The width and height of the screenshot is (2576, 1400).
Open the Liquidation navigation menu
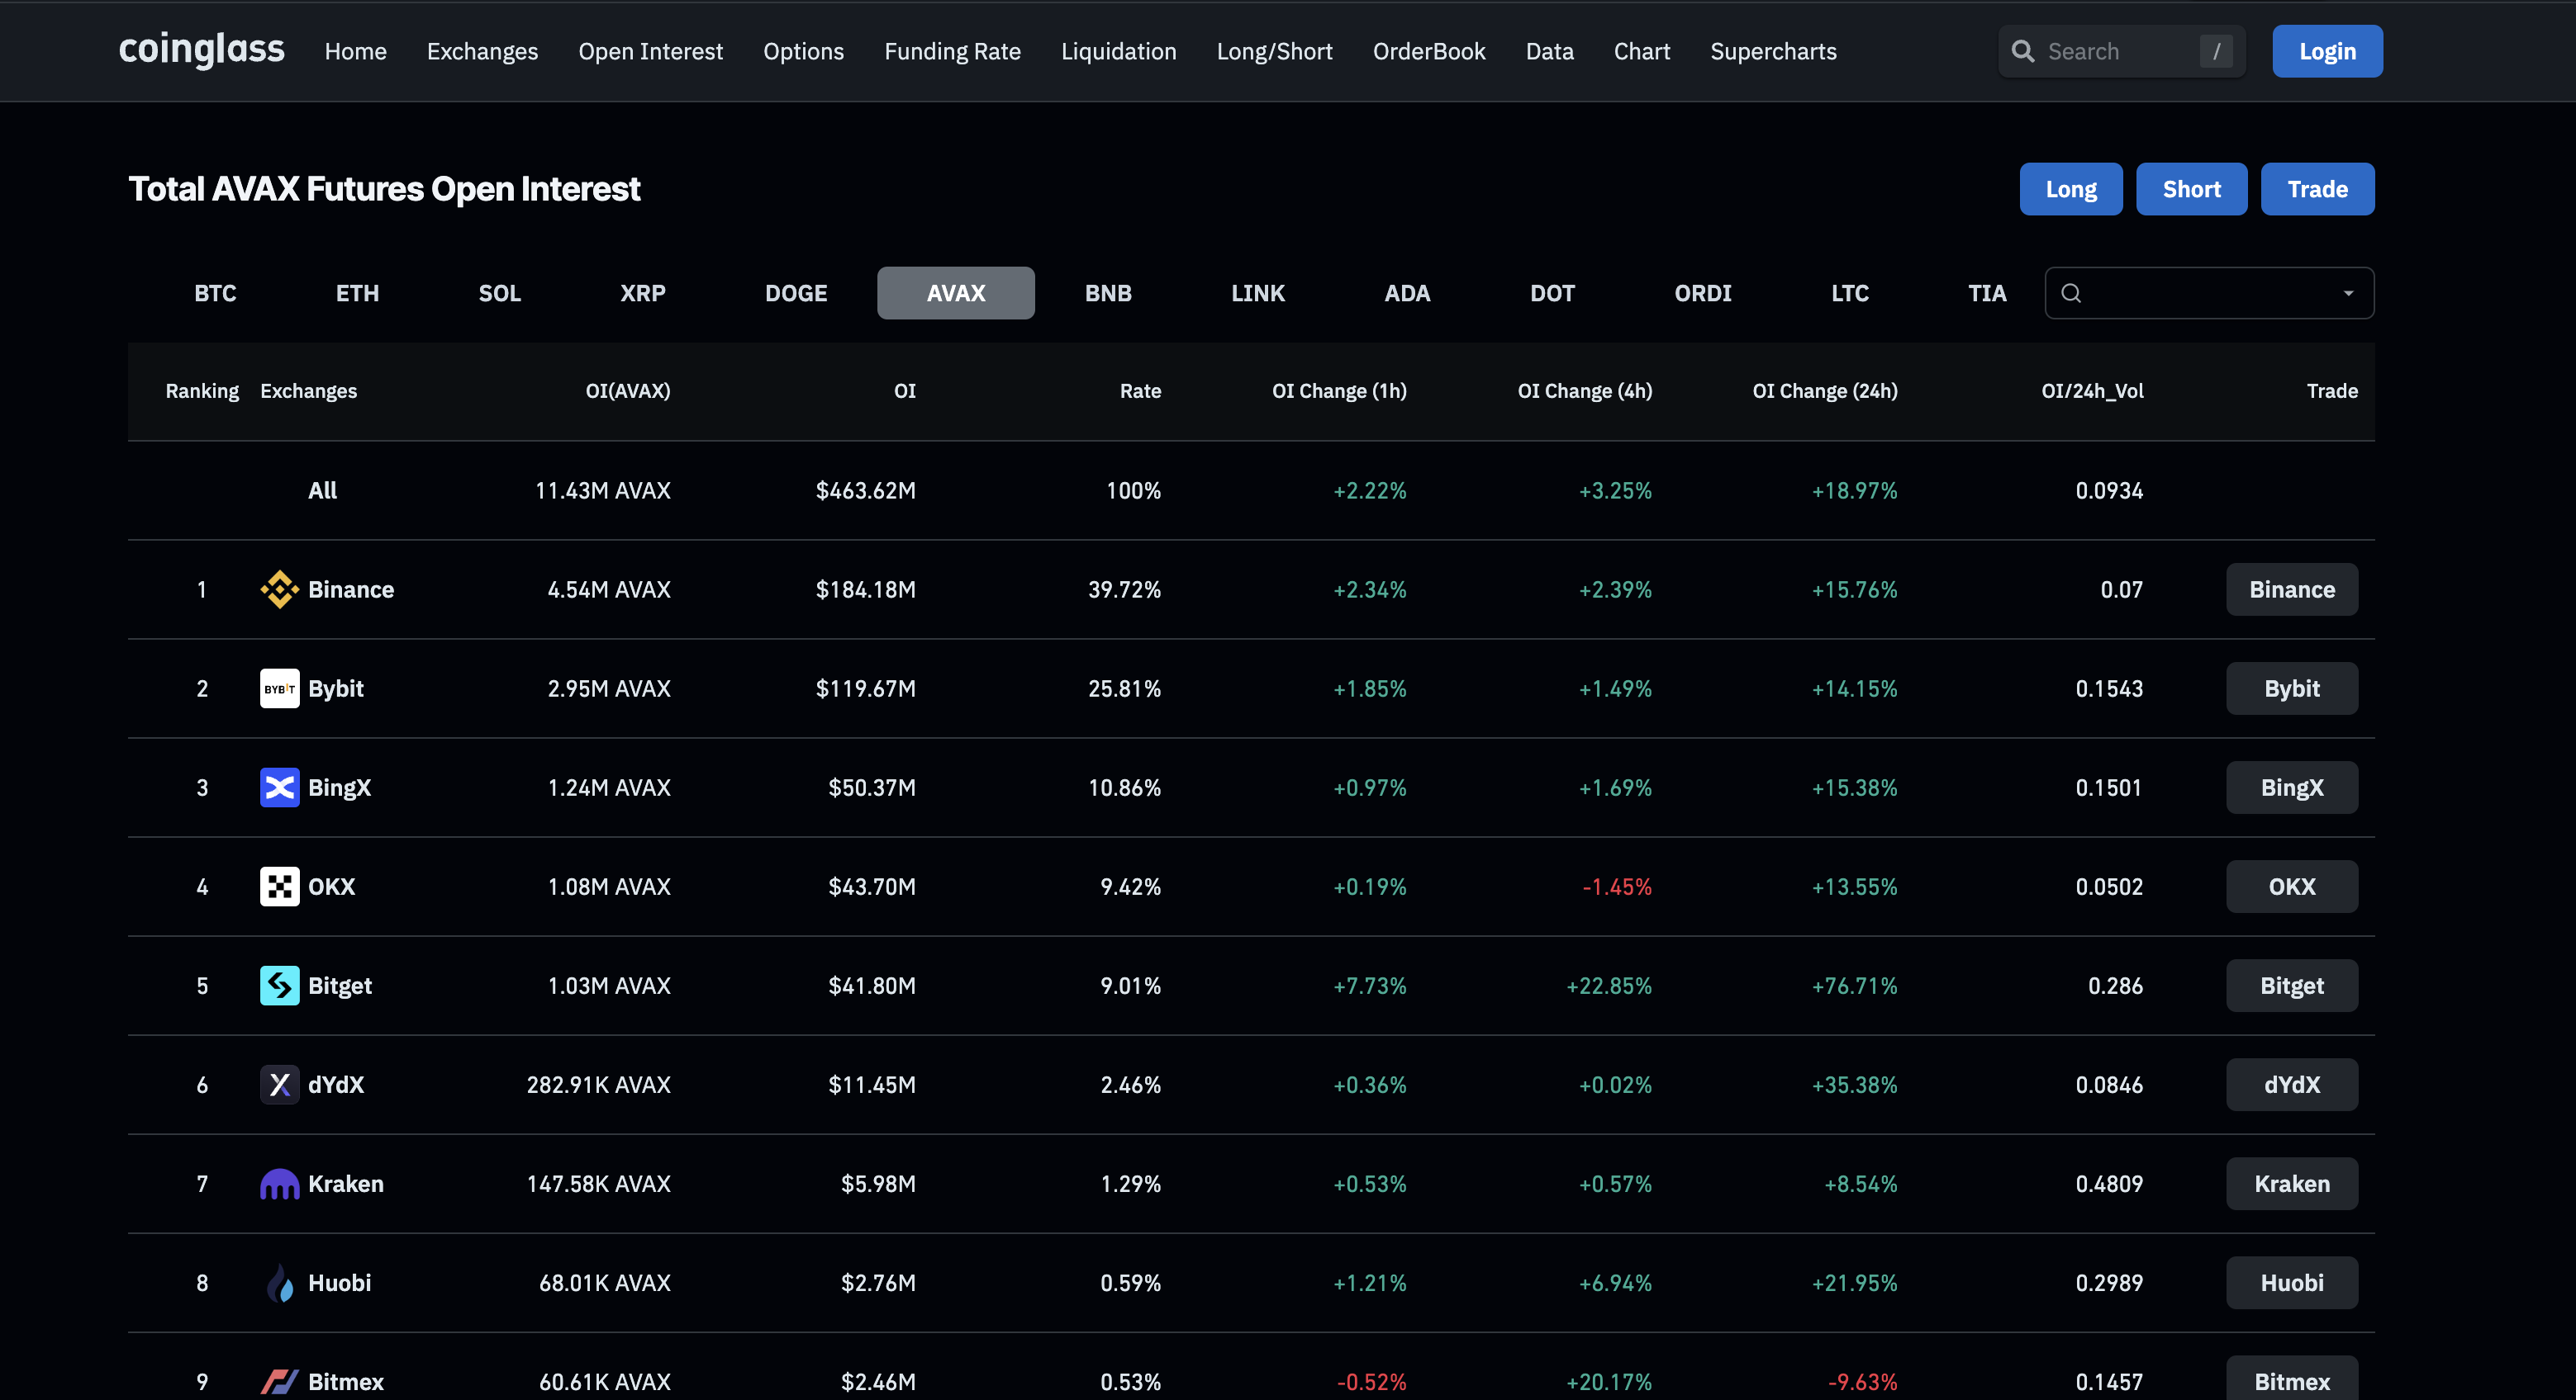(1118, 51)
